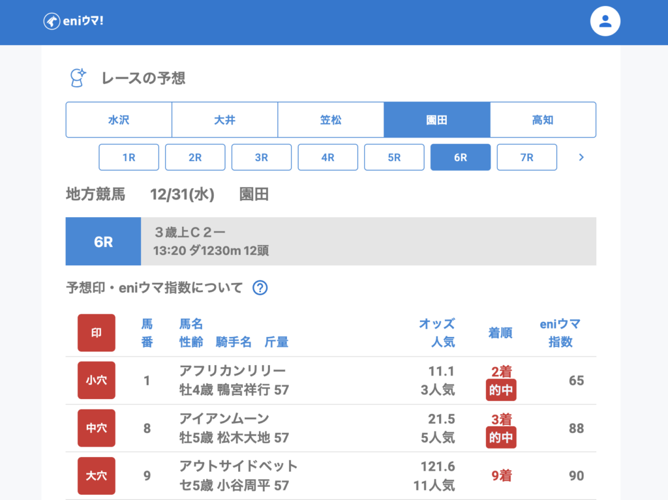
Task: Select the 1R race button
Action: (129, 157)
